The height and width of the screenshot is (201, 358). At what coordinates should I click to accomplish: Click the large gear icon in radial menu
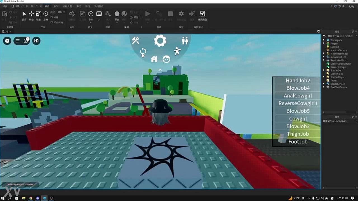coord(160,41)
